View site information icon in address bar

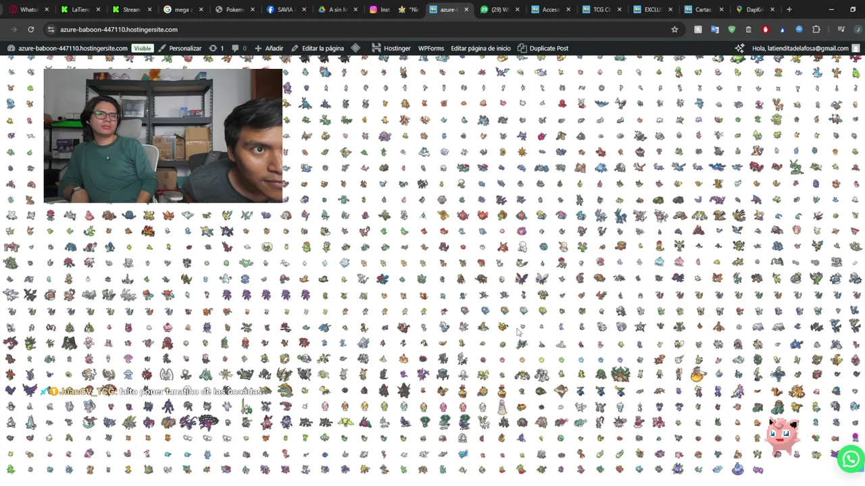coord(51,30)
